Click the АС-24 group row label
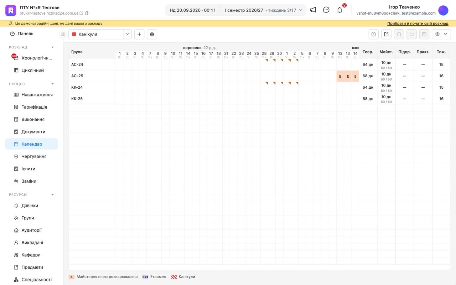Screen dimensions: 456x285 pos(77,65)
